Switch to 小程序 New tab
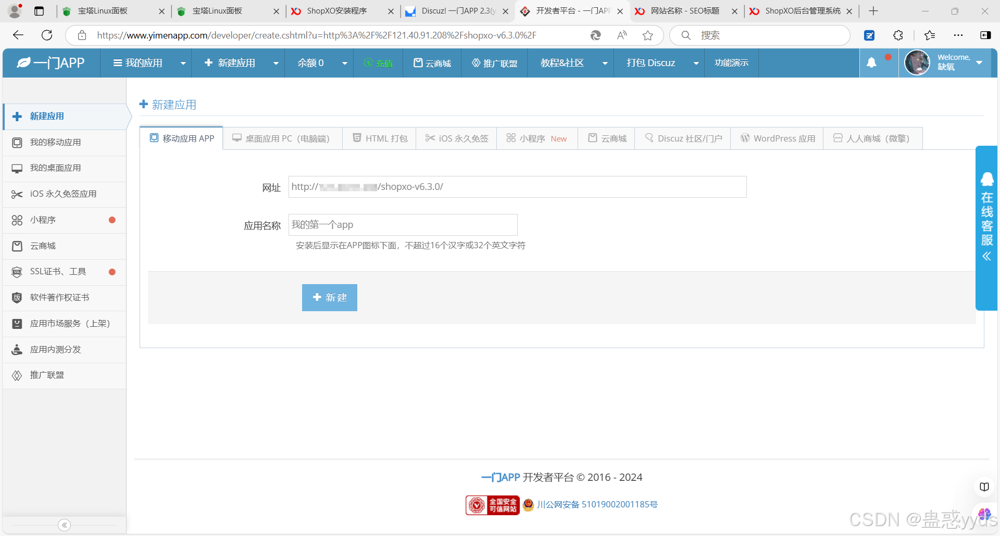Viewport: 1000px width, 536px height. tap(537, 138)
